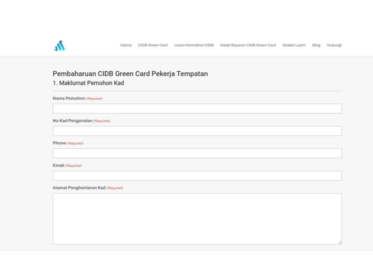Click the Nama Pemohon Required label
This screenshot has width=373, height=279.
tap(94, 98)
